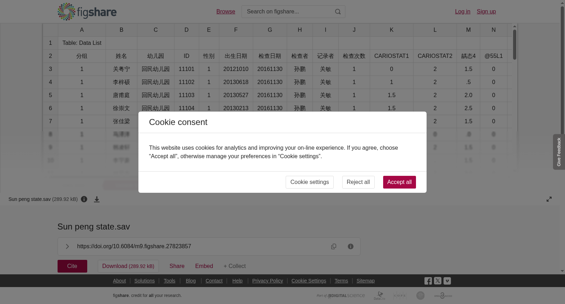Click the 出生日期 header cell
This screenshot has height=304, width=565.
pos(236,56)
